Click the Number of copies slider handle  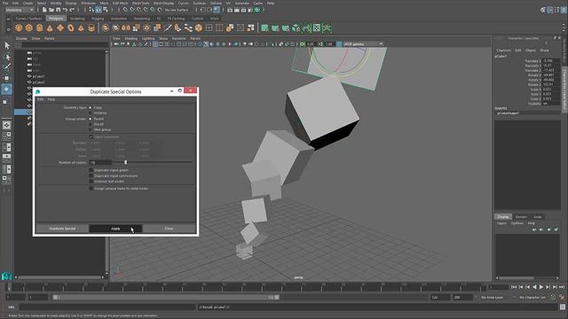pyautogui.click(x=125, y=162)
